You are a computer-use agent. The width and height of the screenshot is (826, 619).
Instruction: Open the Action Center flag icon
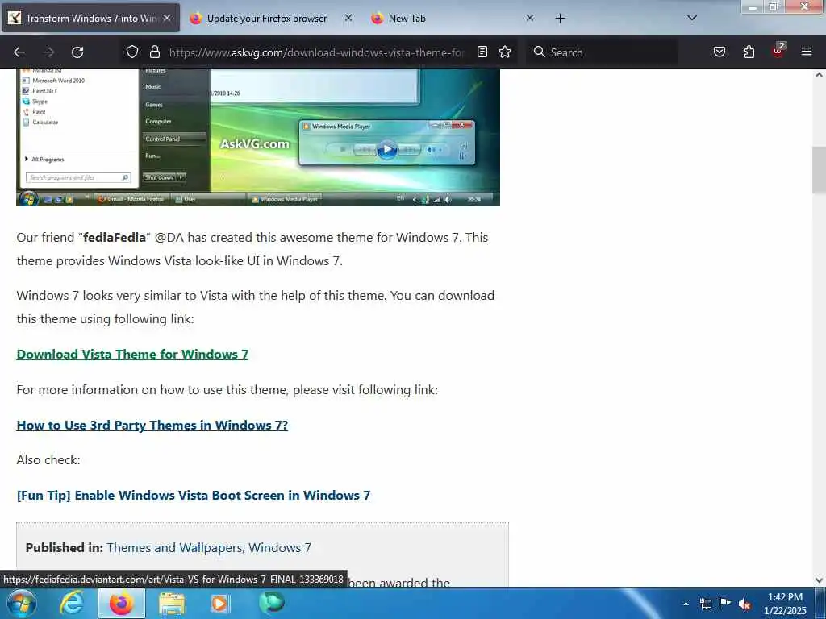point(725,604)
